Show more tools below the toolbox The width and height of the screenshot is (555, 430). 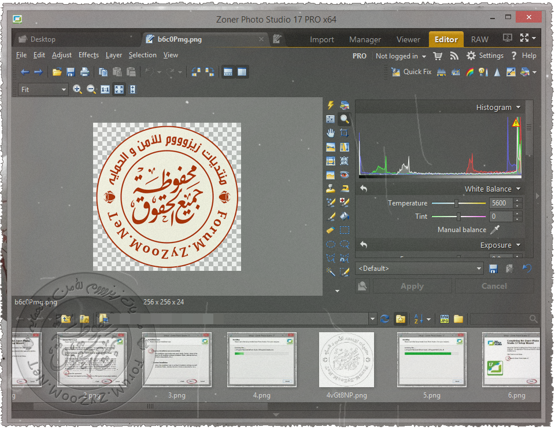point(337,291)
